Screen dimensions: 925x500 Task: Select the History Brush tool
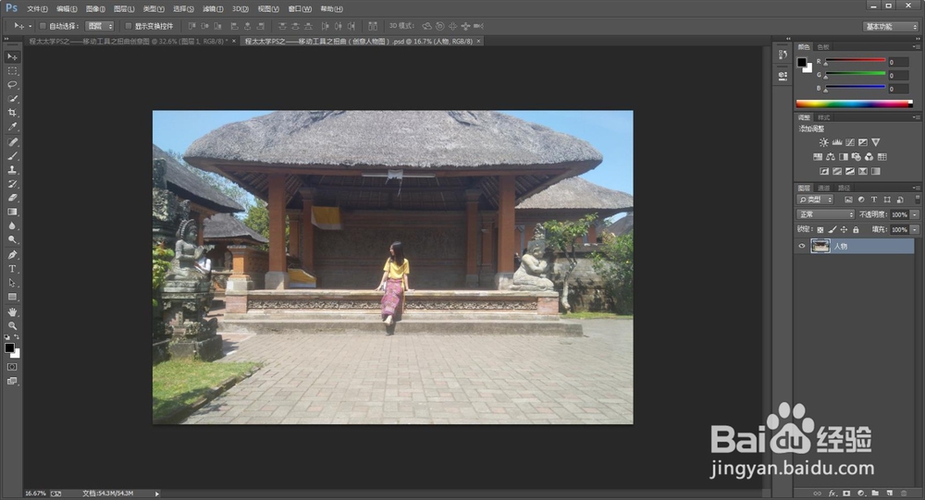(12, 184)
